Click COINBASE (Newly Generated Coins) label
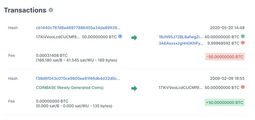The image size is (255, 120). click(x=70, y=88)
